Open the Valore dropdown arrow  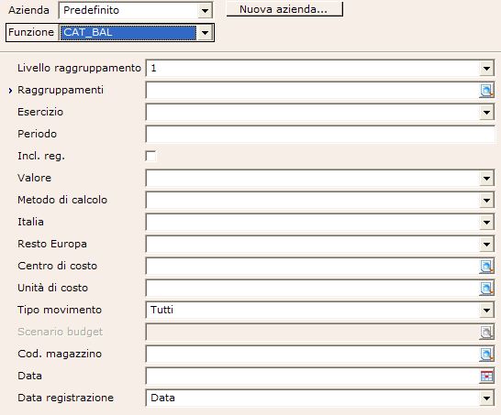click(x=486, y=179)
